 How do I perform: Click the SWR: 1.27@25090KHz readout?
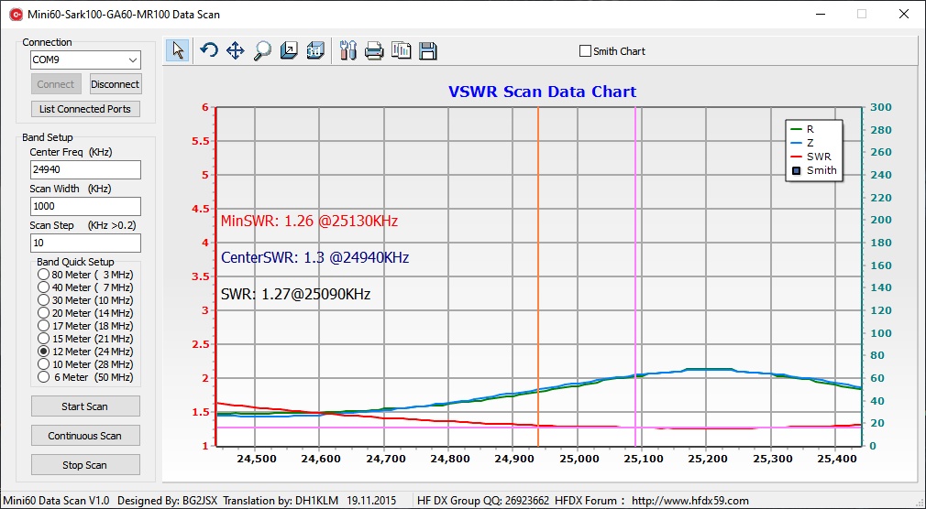[x=295, y=294]
